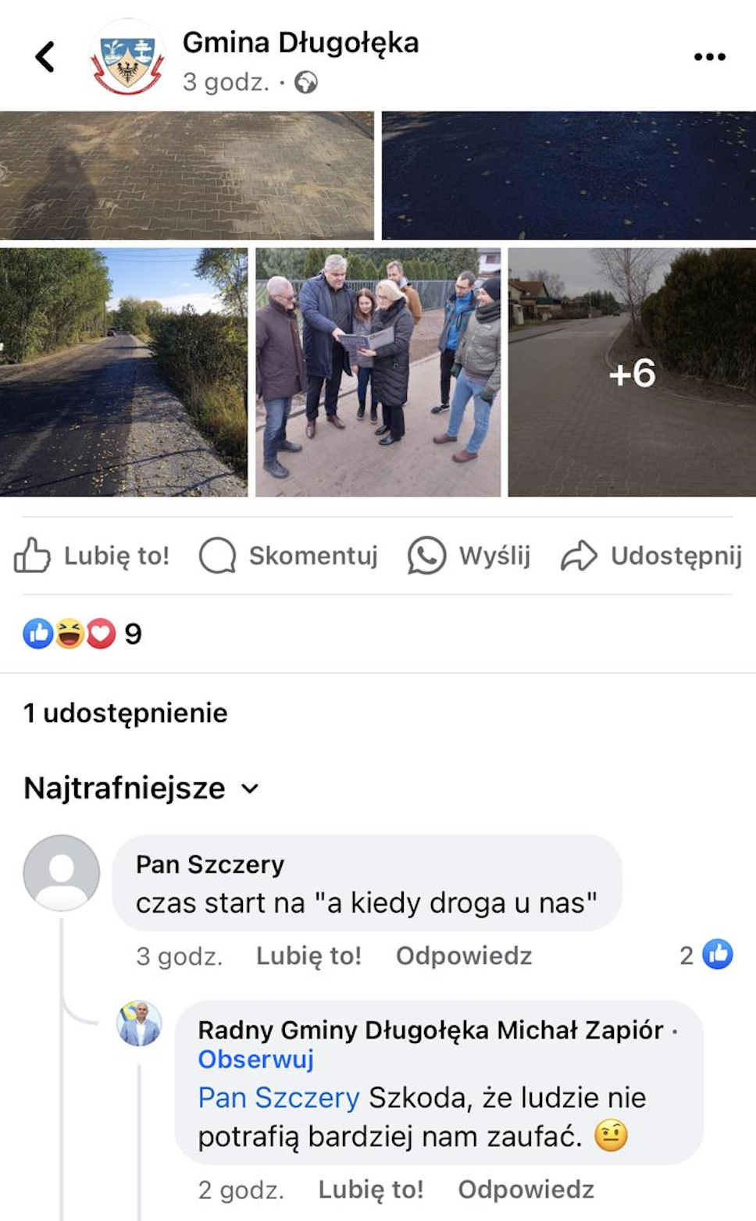The height and width of the screenshot is (1221, 756).
Task: Open the +6 more photos thumbnail
Action: click(632, 372)
